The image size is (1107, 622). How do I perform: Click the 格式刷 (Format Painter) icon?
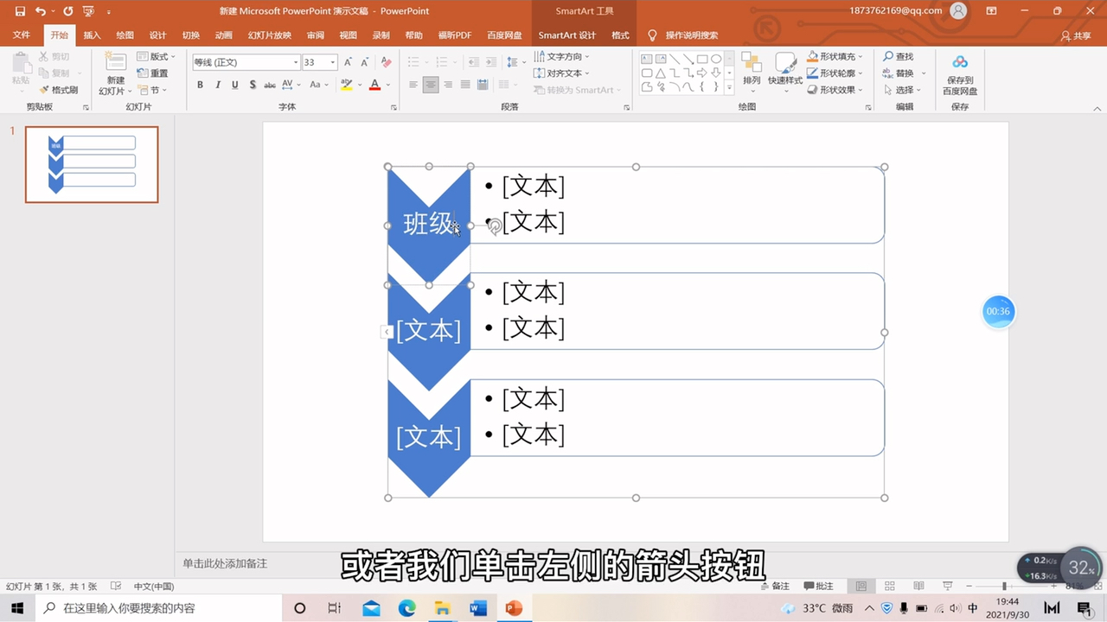point(59,89)
